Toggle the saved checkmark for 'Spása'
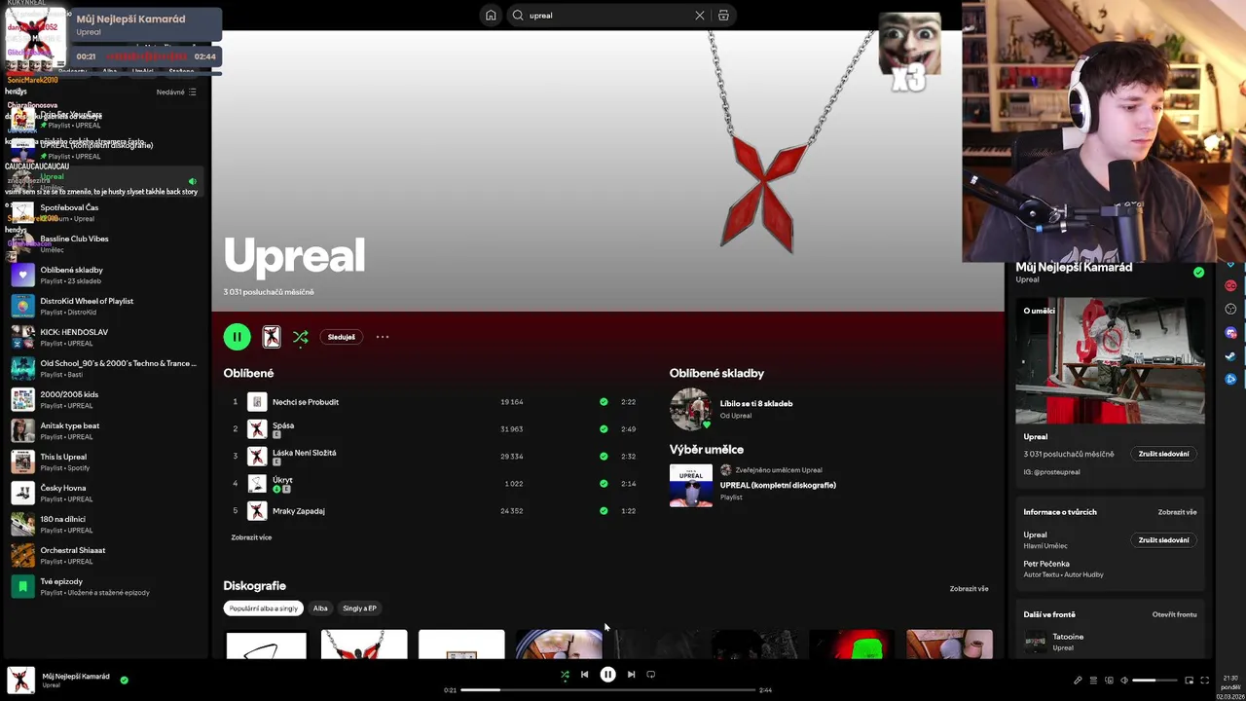 [604, 429]
